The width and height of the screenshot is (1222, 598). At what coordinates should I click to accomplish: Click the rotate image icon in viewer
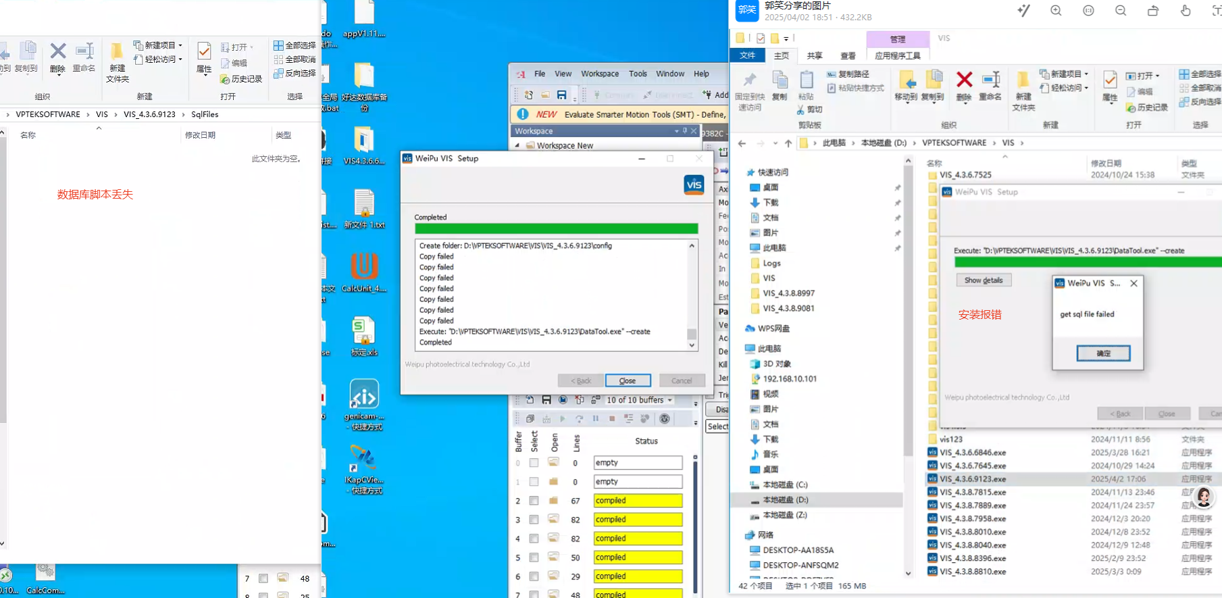[1153, 11]
